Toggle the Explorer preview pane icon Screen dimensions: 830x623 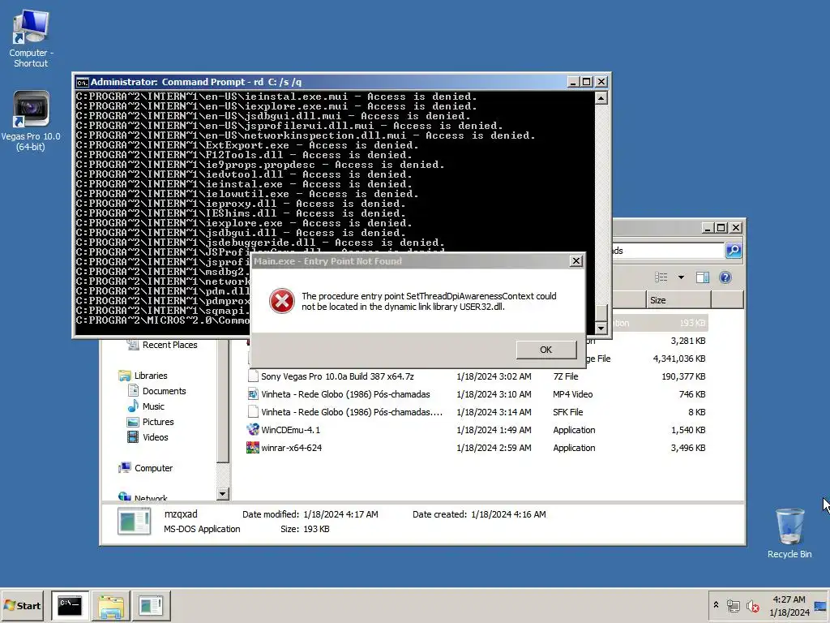[703, 277]
